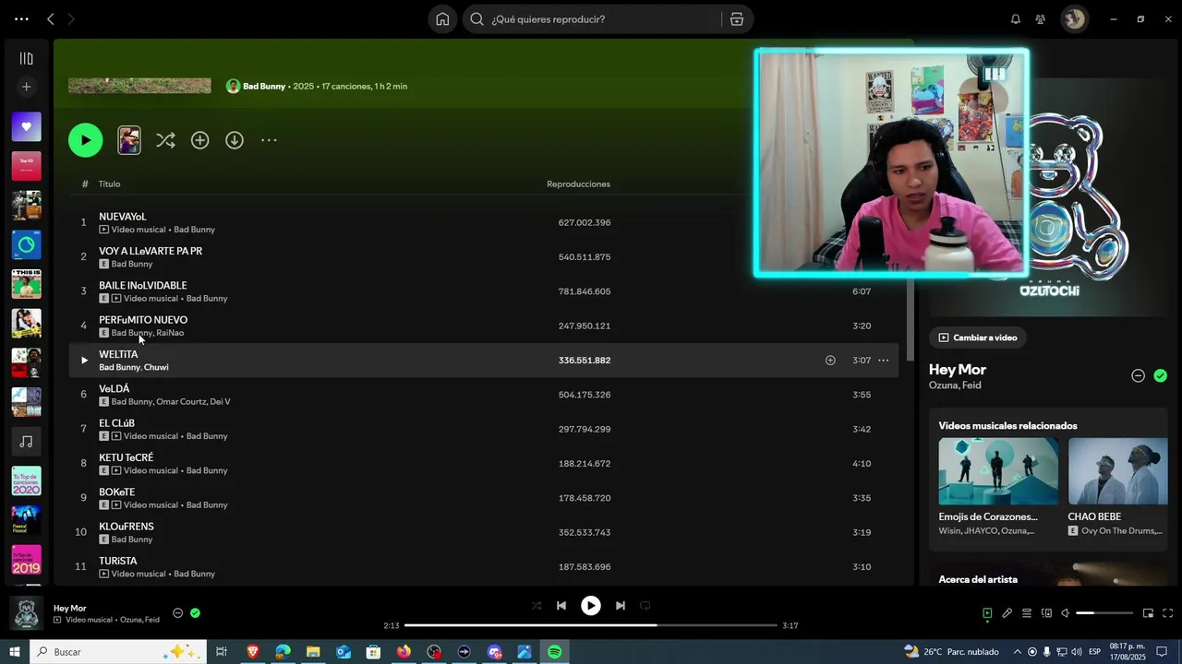The width and height of the screenshot is (1182, 664).
Task: Adjust the Spotify volume slider
Action: [x=1104, y=613]
